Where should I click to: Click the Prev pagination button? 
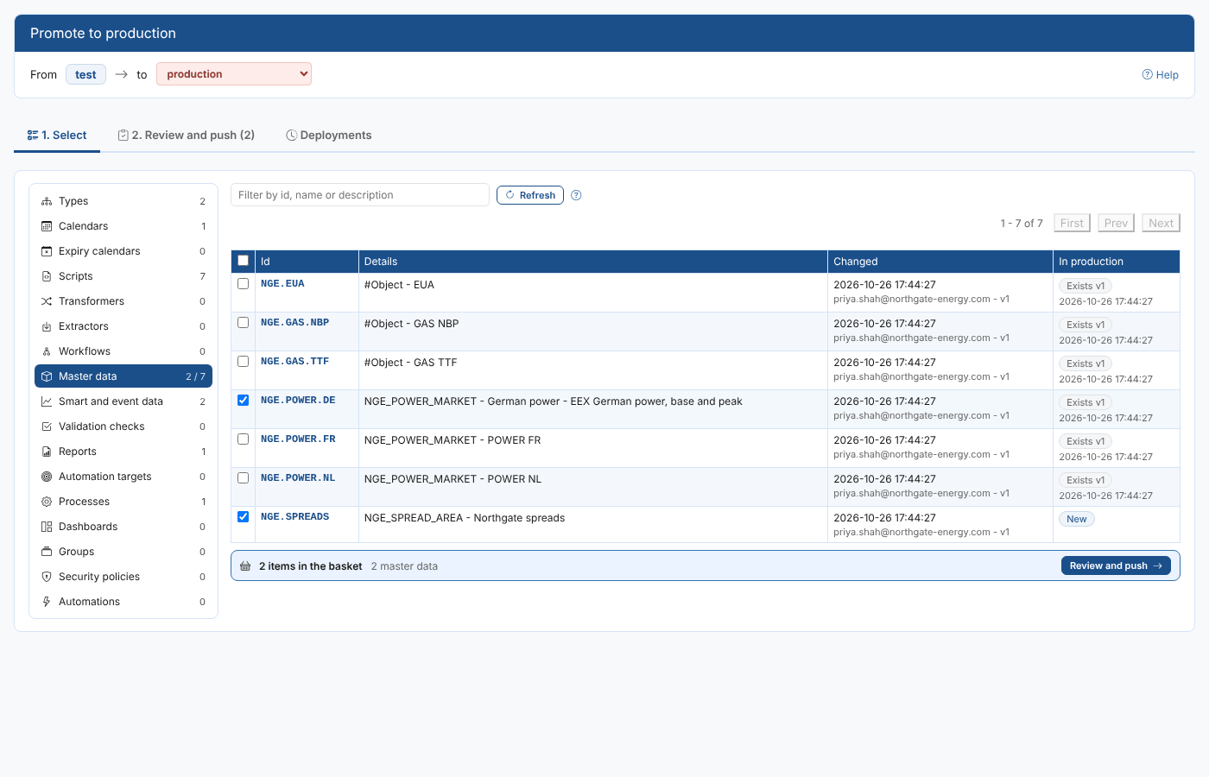(x=1116, y=223)
